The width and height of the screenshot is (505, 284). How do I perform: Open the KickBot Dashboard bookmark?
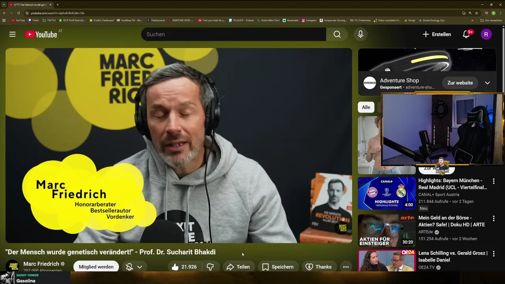coord(101,20)
